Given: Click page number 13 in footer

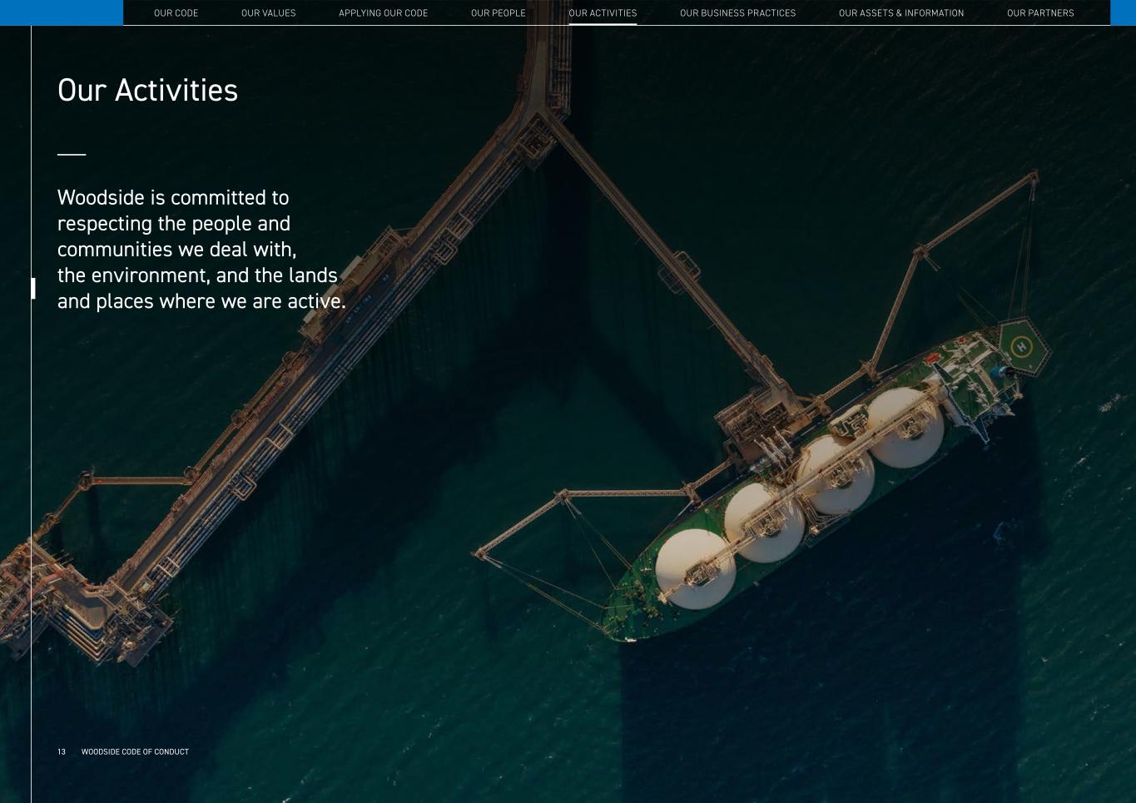Looking at the screenshot, I should (62, 751).
